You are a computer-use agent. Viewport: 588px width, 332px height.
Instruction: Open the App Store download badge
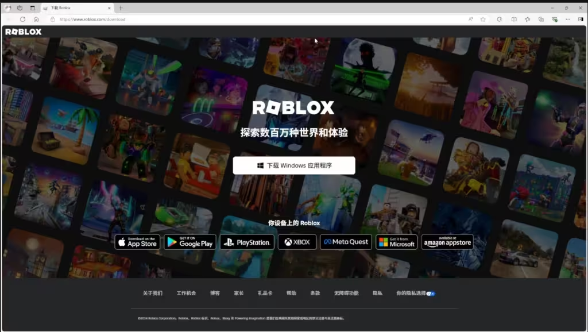pos(137,242)
